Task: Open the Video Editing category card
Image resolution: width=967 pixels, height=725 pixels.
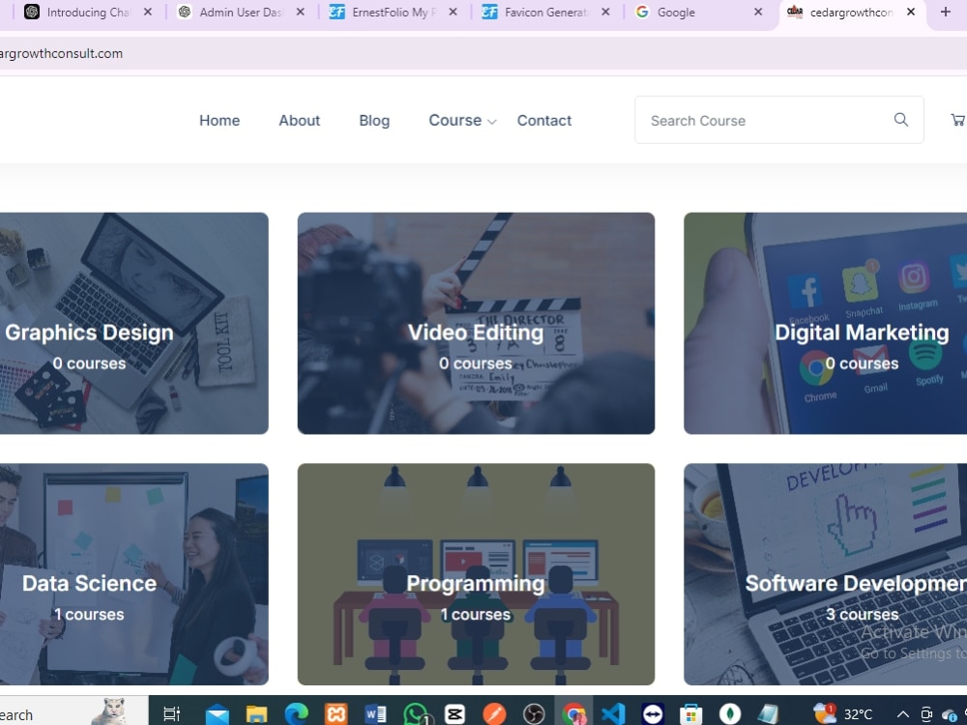Action: [476, 323]
